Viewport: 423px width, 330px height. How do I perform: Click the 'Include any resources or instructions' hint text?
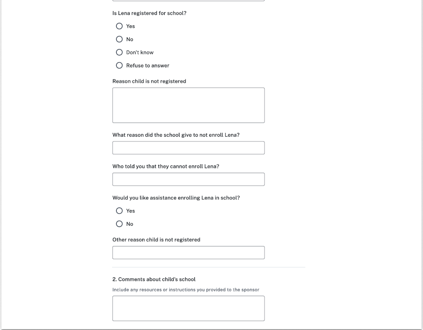[186, 290]
